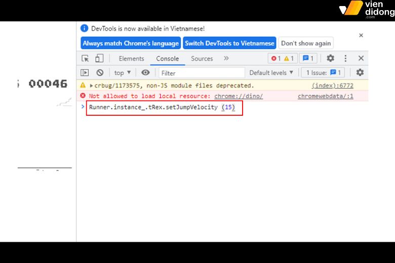Image resolution: width=395 pixels, height=263 pixels.
Task: Show more DevTools tabs chevron
Action: tap(226, 58)
